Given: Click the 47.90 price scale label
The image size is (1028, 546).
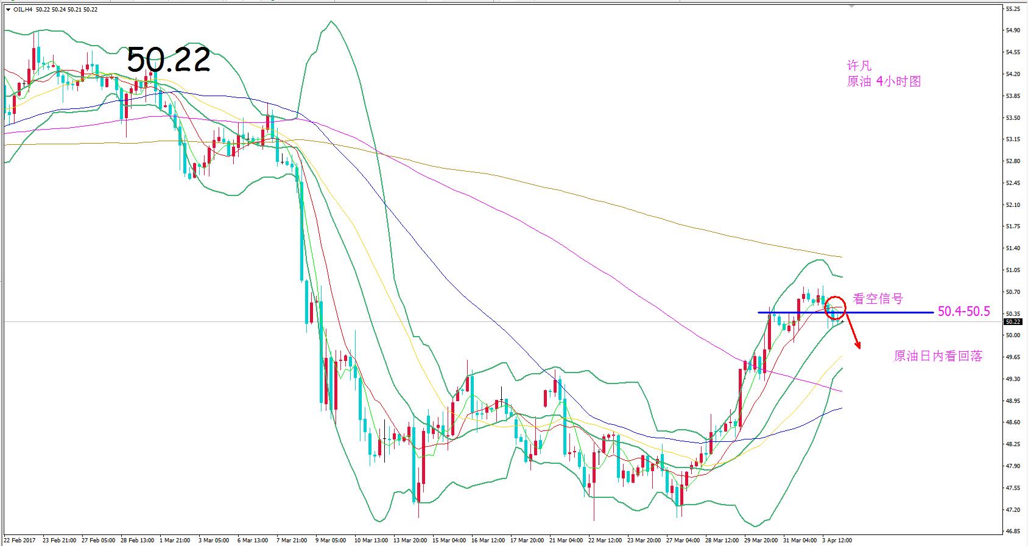Looking at the screenshot, I should 1013,466.
